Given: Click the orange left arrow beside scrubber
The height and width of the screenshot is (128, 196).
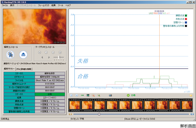Looking at the screenshot, I should [69, 114].
